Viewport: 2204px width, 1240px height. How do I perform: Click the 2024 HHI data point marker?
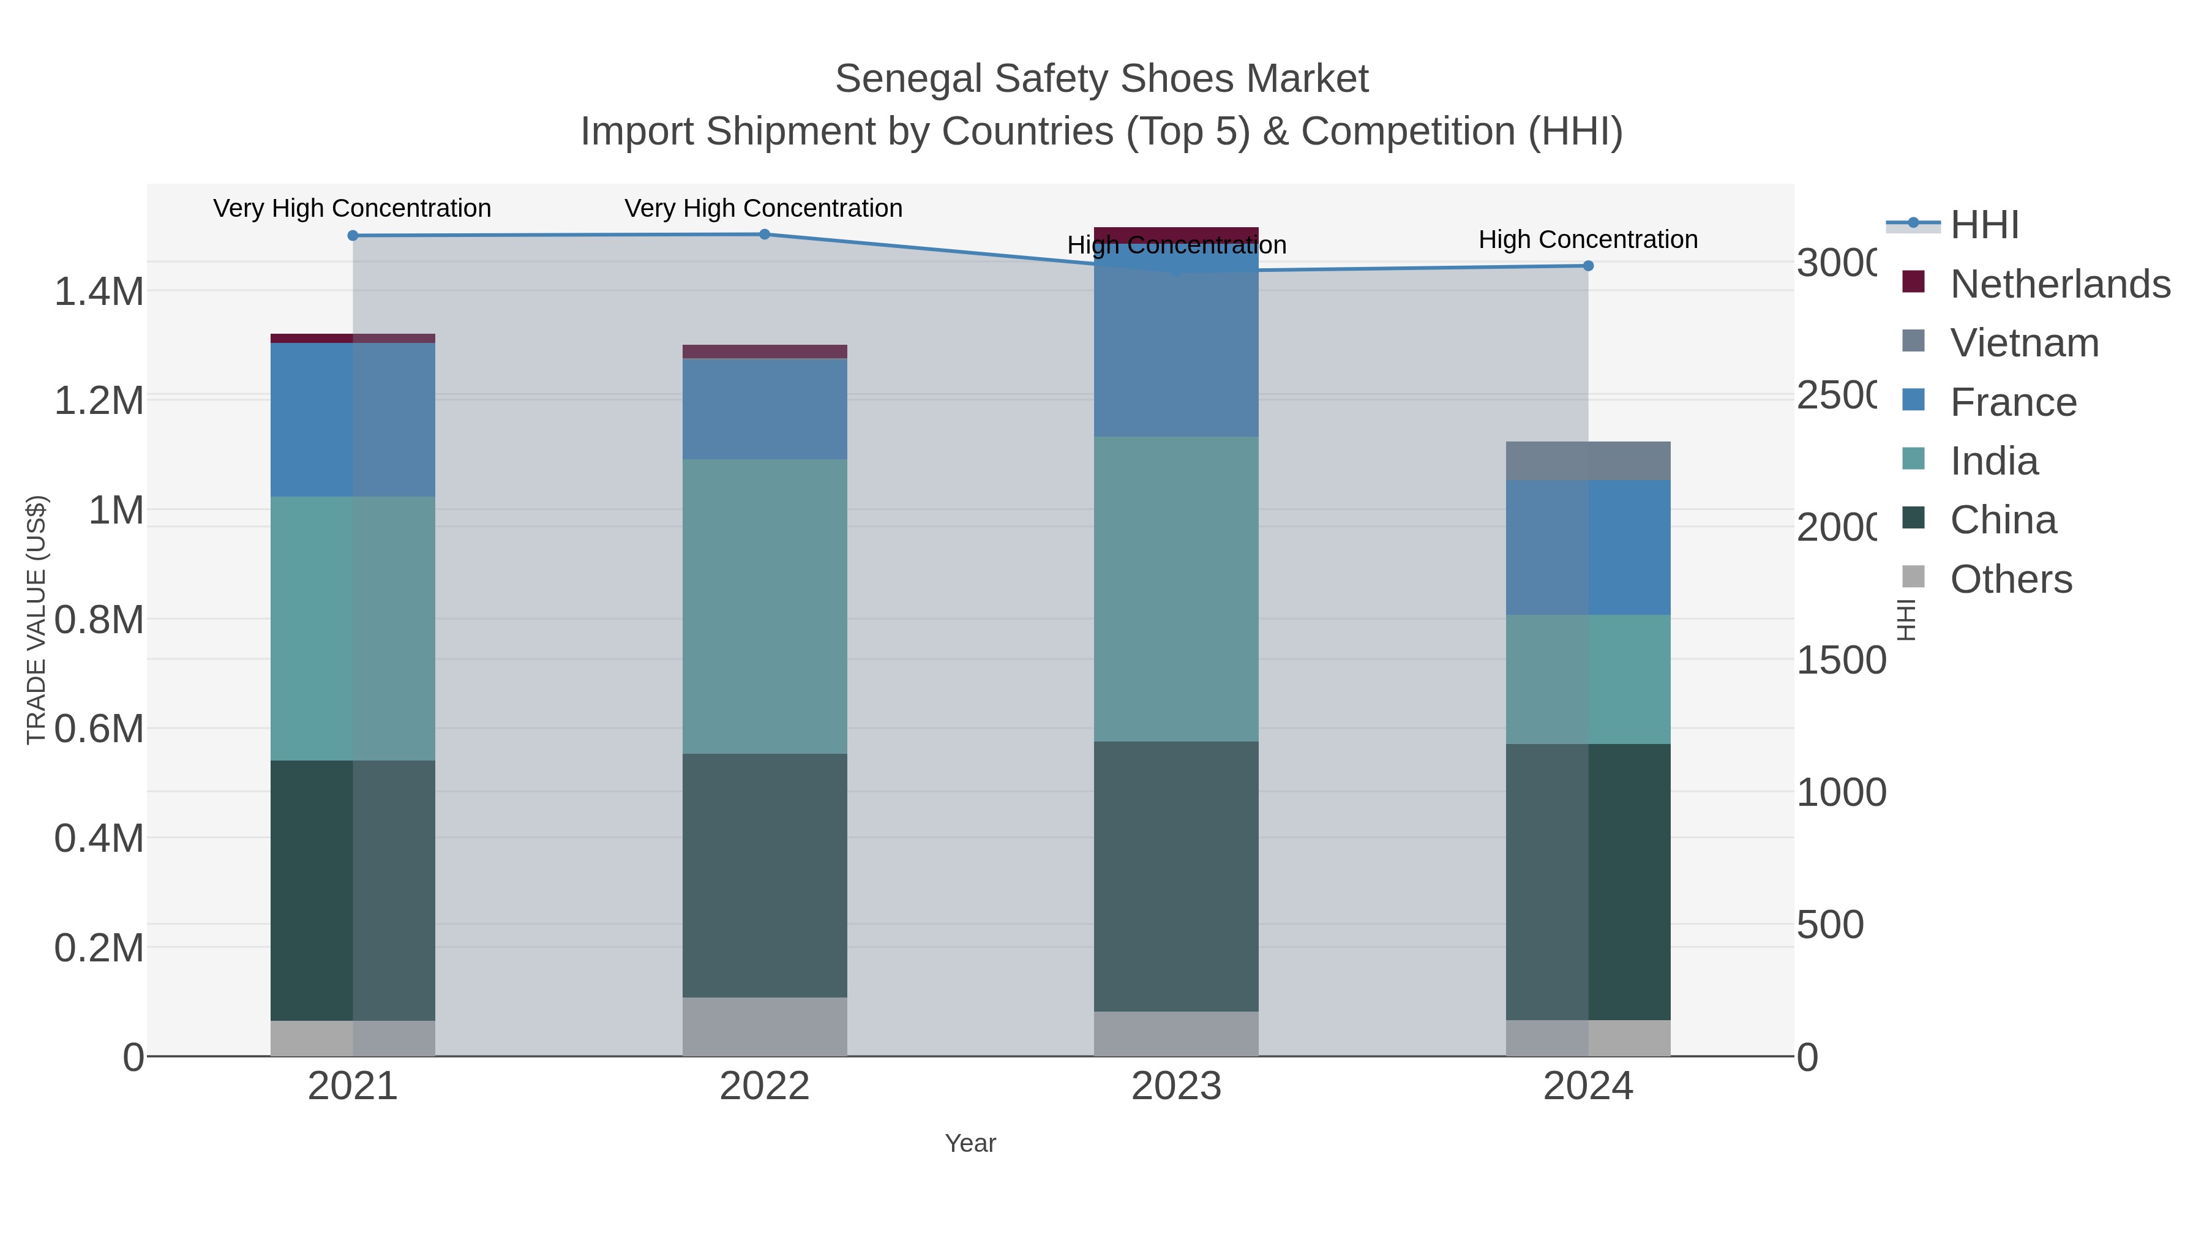coord(1588,266)
